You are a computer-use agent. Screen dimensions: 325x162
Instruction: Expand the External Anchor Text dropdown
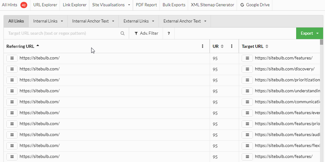(x=205, y=21)
